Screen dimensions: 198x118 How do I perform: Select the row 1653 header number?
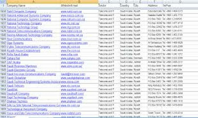3,86
